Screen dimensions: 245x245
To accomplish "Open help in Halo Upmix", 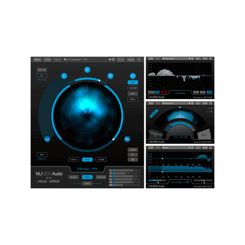I will tap(139, 60).
